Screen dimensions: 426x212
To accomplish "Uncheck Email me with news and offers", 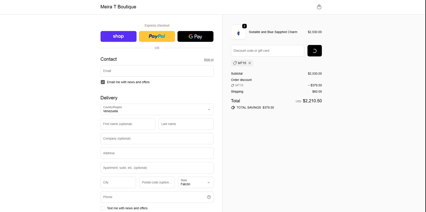I will coord(103,82).
